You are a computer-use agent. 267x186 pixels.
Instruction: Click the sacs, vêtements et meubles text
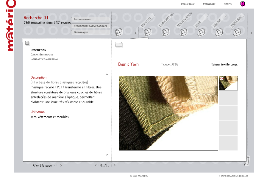click(49, 117)
